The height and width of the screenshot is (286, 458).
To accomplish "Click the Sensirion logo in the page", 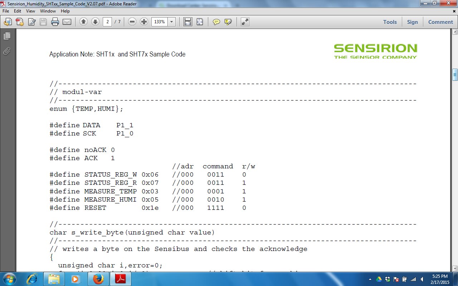I will tap(375, 51).
